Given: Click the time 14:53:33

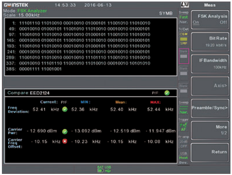Looking at the screenshot, I should click(x=65, y=5).
